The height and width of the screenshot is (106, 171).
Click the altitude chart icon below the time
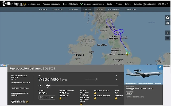[52, 97]
